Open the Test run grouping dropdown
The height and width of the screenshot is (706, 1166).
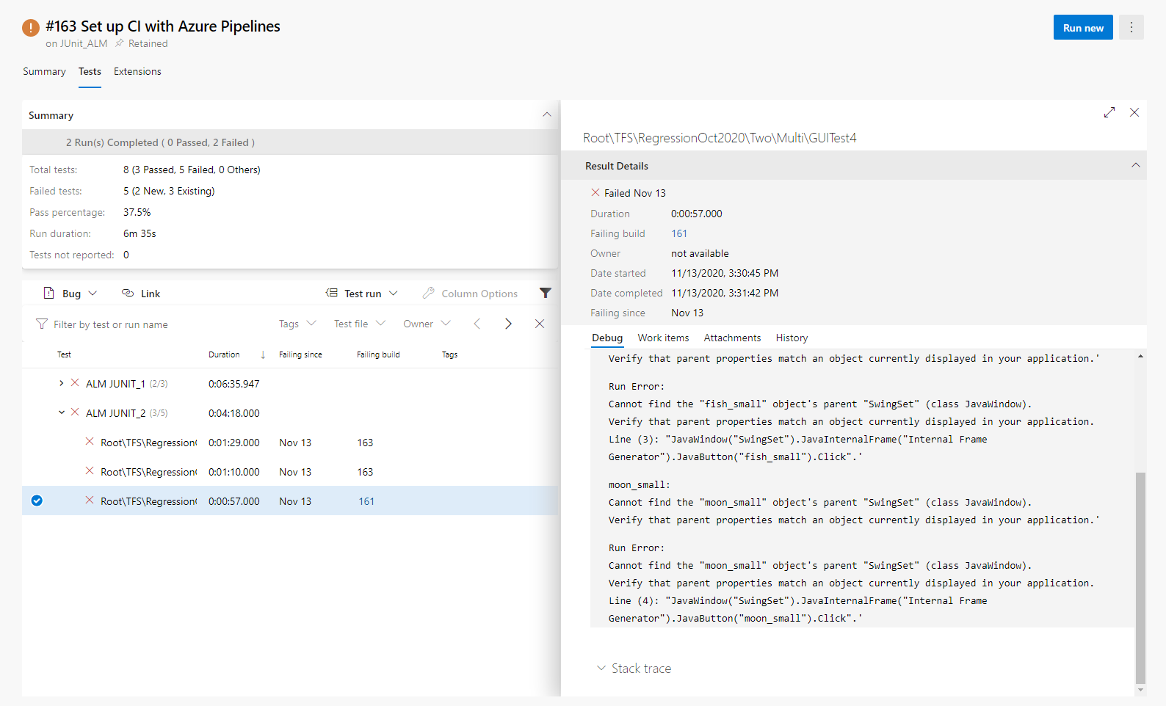pyautogui.click(x=362, y=294)
